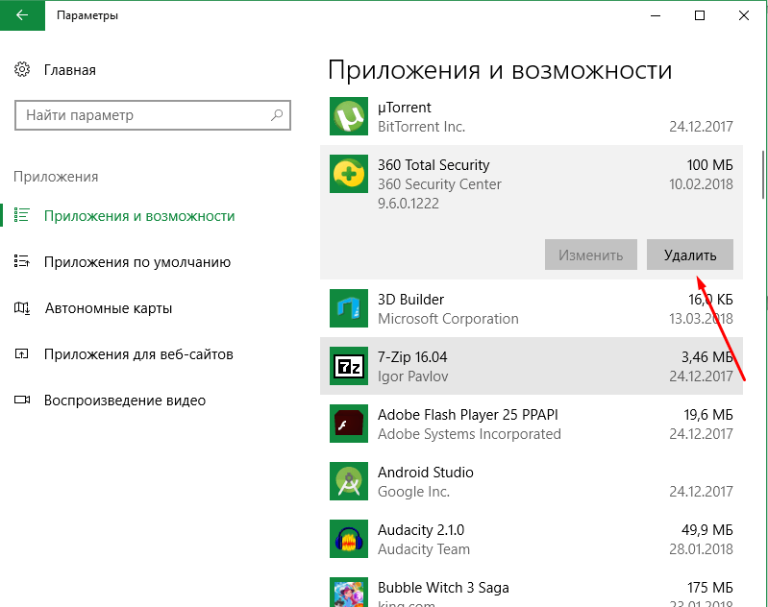Open Автономные карты section
The height and width of the screenshot is (607, 768).
(109, 308)
